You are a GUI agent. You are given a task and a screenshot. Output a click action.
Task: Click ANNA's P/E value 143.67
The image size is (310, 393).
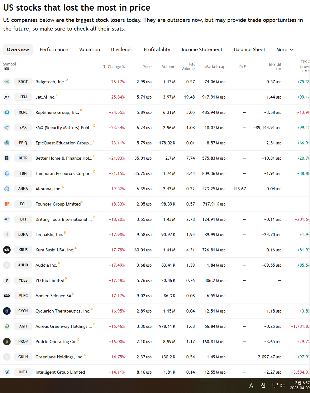[240, 189]
